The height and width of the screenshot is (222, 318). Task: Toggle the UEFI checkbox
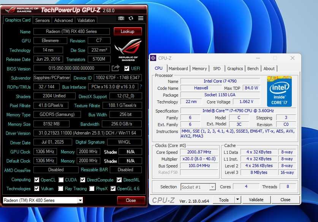point(127,68)
